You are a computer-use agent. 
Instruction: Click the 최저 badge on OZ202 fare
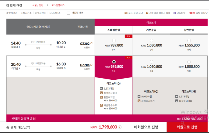tap(129, 36)
